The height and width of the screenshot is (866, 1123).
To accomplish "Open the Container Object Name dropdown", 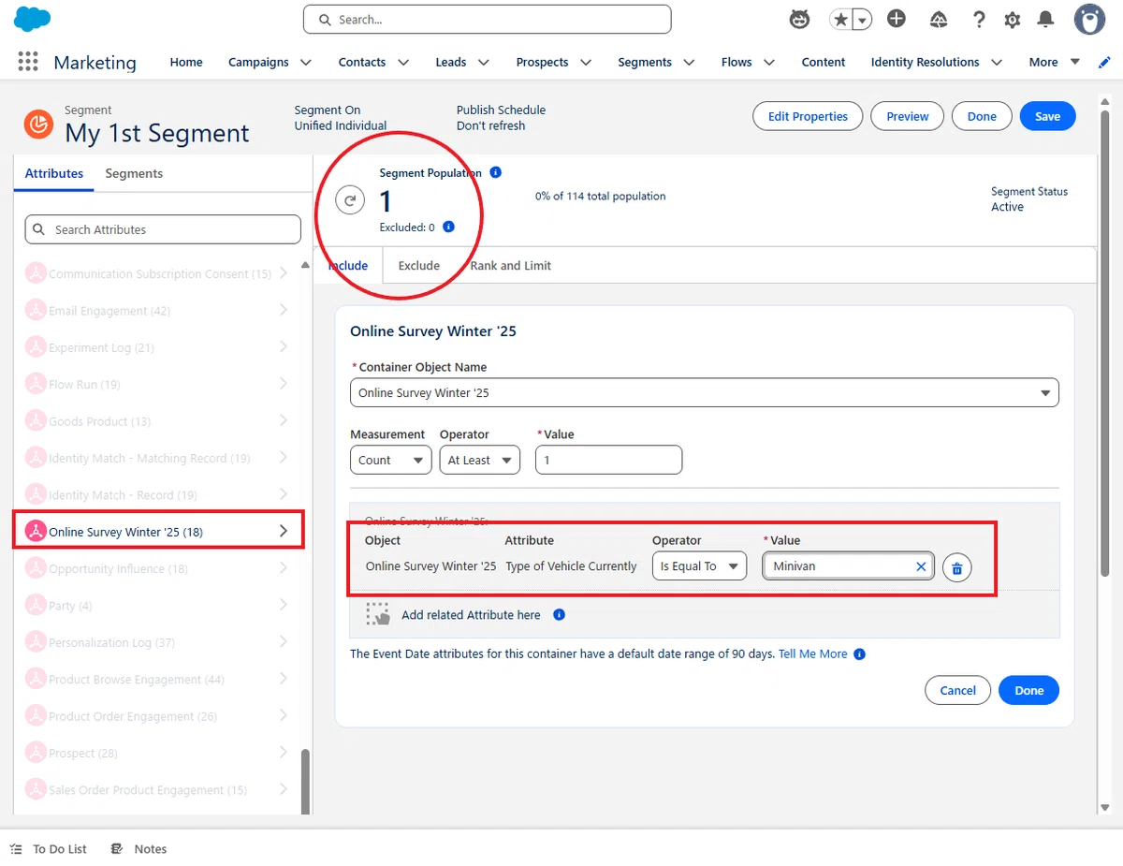I will [x=705, y=393].
